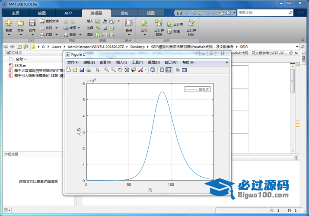Sort by the 名称 column header
The width and height of the screenshot is (309, 216).
[x=19, y=59]
